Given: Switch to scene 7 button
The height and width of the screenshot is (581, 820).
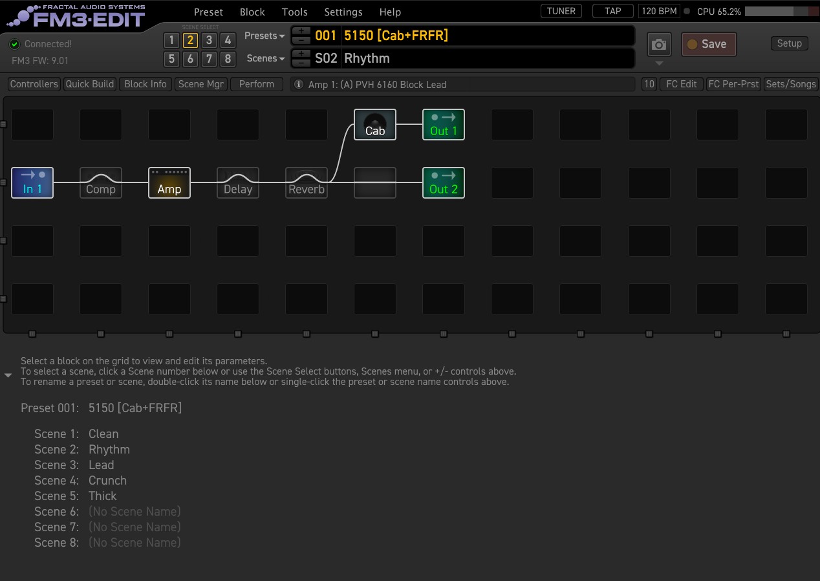Looking at the screenshot, I should 208,59.
